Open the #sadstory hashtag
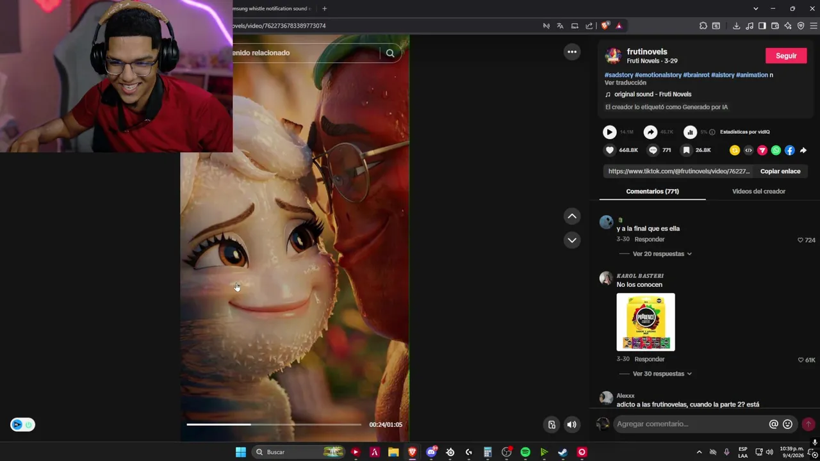Viewport: 820px width, 461px height. (x=619, y=75)
